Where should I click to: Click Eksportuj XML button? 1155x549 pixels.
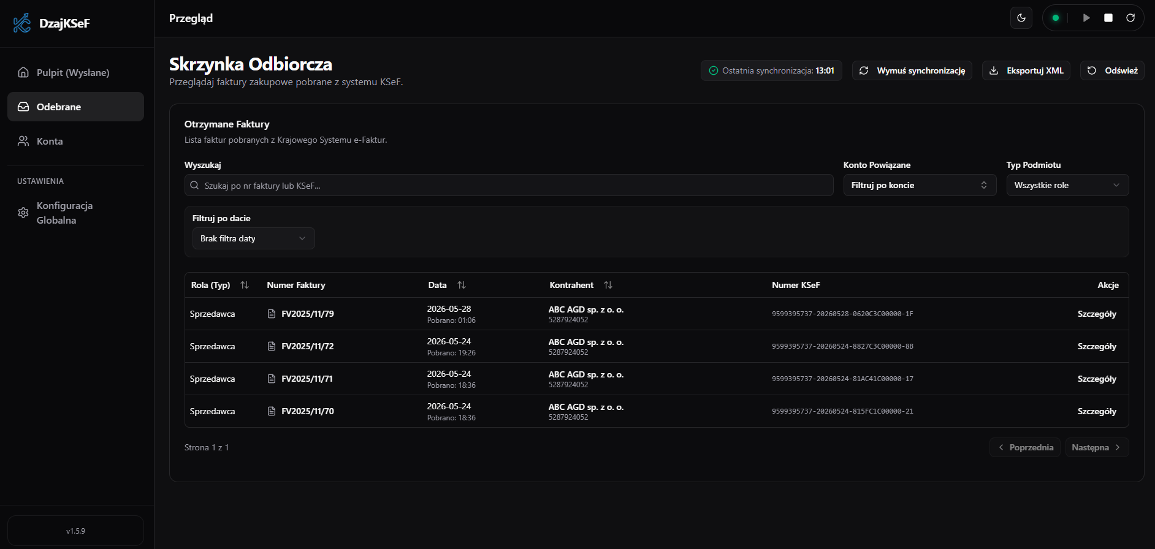click(1026, 70)
